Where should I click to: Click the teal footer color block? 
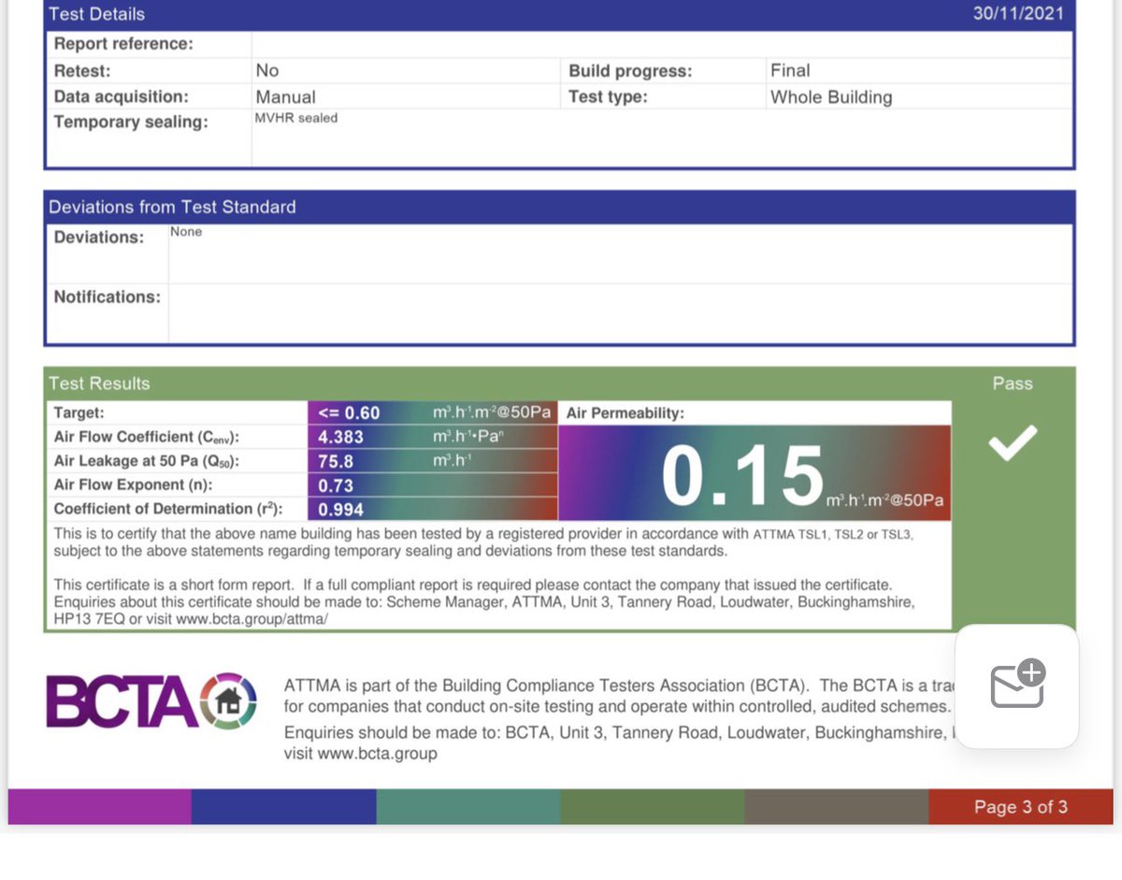tap(468, 806)
